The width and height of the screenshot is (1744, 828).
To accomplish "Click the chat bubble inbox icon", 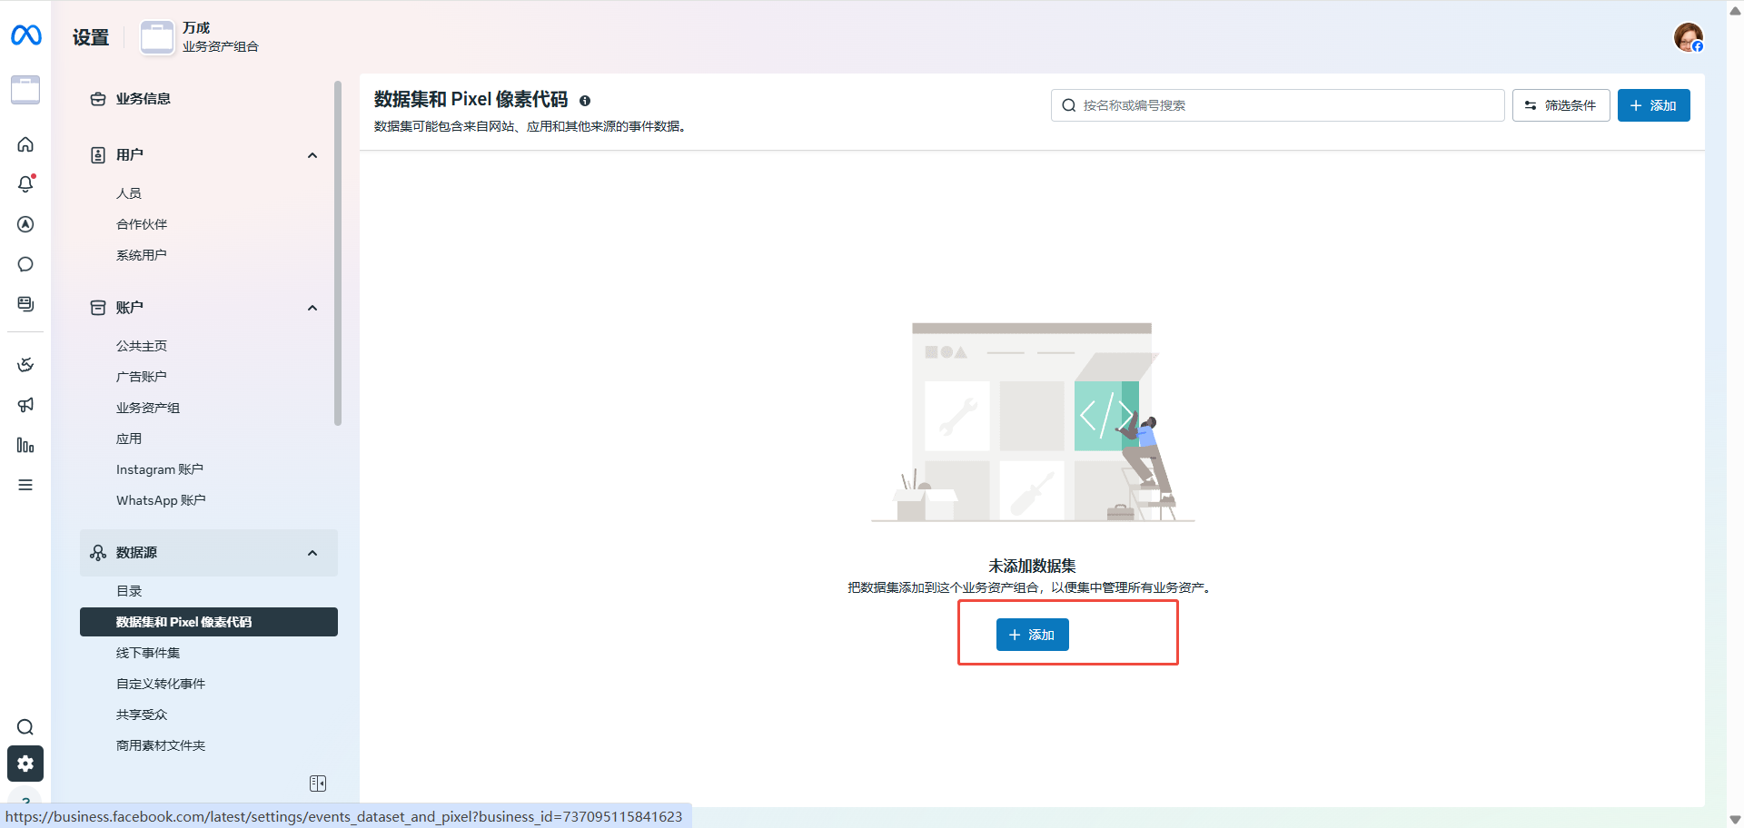I will click(x=25, y=264).
